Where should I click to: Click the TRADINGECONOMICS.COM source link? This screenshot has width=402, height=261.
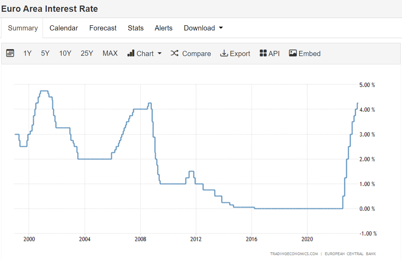[294, 254]
